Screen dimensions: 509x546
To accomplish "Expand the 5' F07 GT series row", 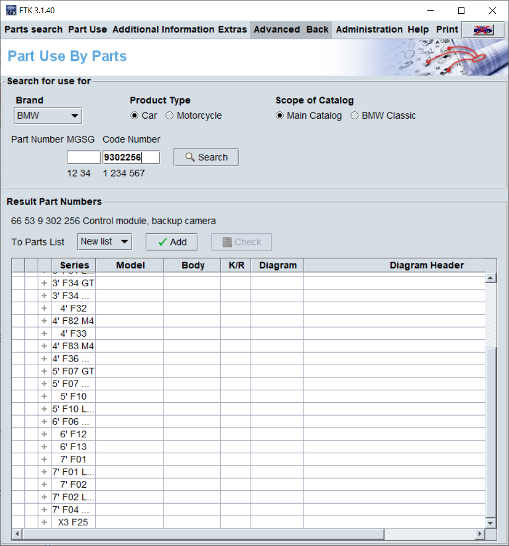I will tap(44, 371).
